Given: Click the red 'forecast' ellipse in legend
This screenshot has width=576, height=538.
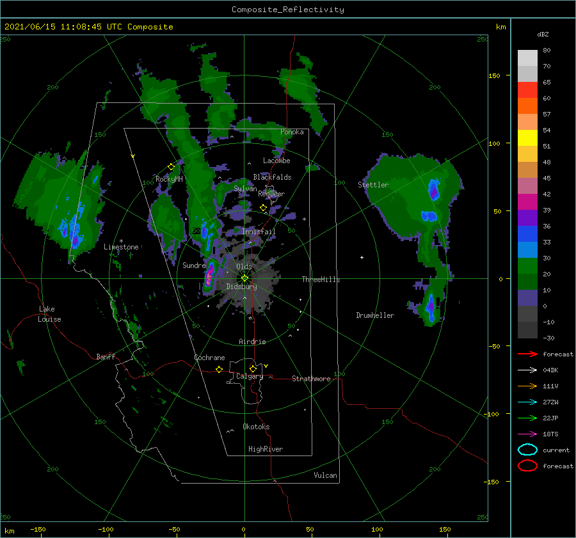Looking at the screenshot, I should [527, 466].
